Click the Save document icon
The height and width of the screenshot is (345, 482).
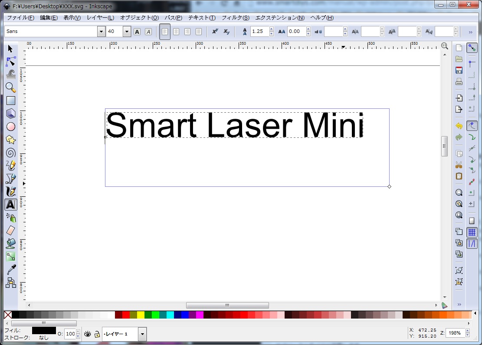459,70
